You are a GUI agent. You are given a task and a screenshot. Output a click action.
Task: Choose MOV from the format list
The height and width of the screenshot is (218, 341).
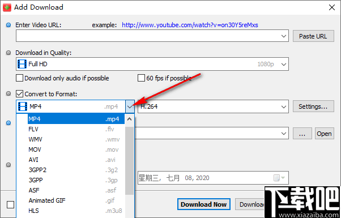[x=76, y=149]
